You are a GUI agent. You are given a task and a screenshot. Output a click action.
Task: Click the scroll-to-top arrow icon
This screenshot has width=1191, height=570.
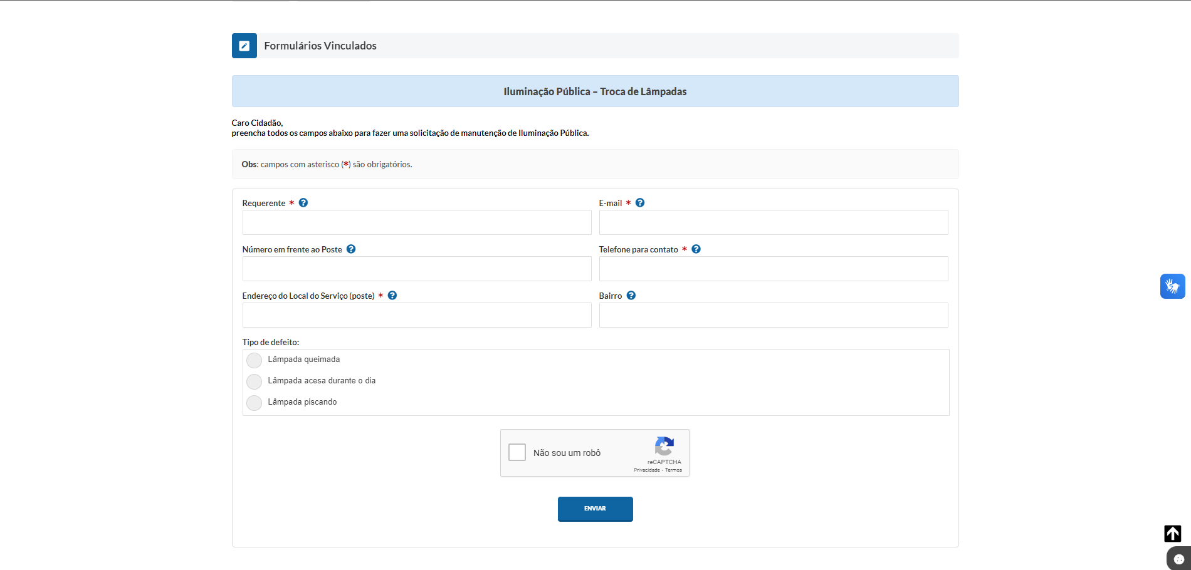pyautogui.click(x=1172, y=534)
